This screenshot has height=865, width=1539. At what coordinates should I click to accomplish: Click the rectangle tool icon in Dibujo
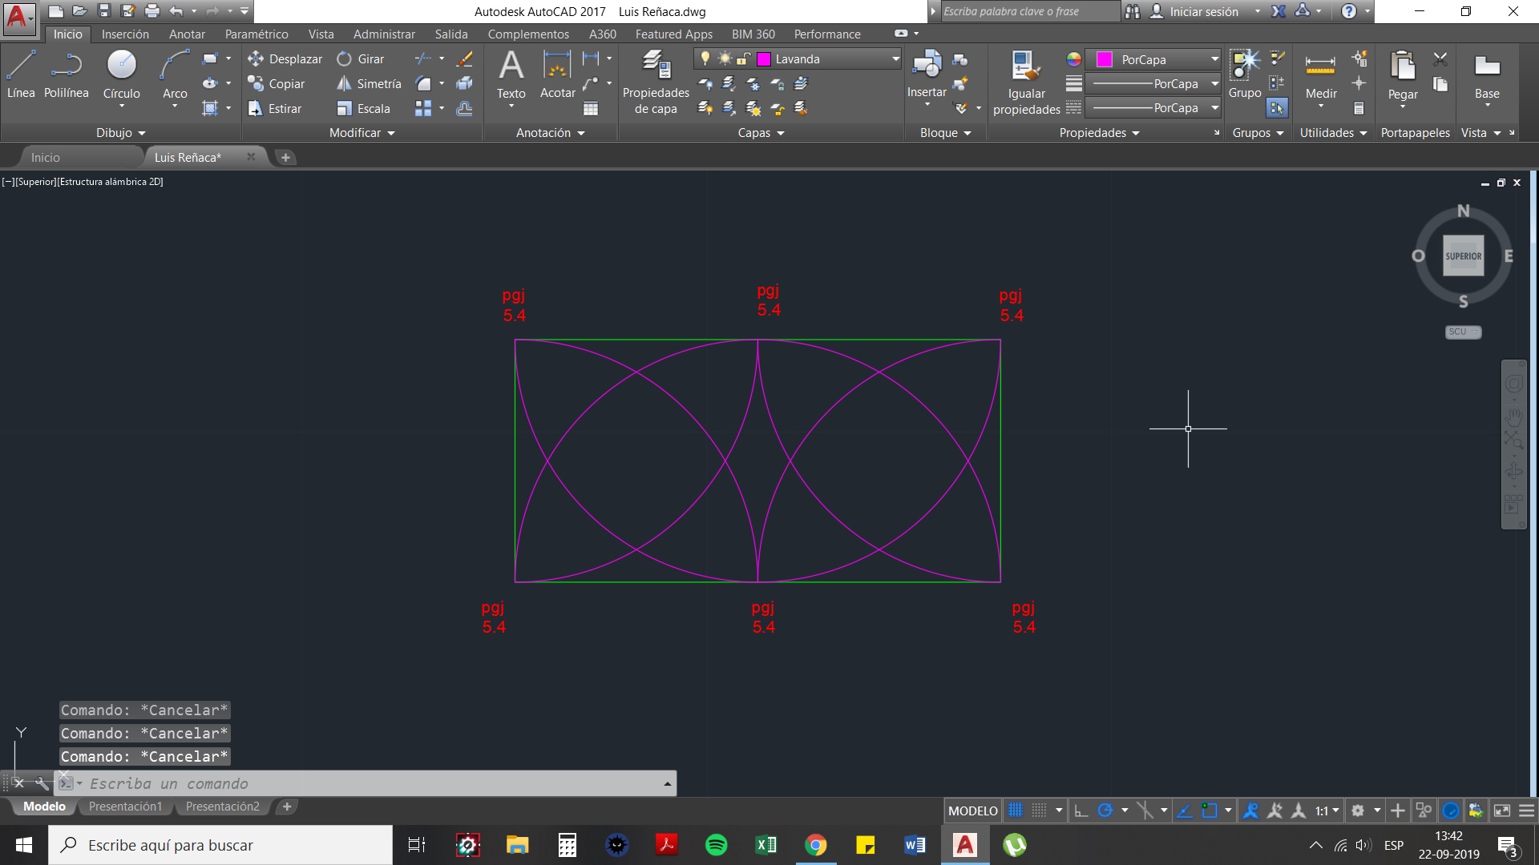coord(210,58)
